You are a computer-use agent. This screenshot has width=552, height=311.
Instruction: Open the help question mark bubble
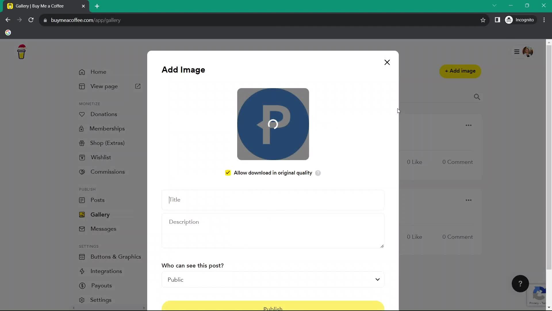pyautogui.click(x=520, y=284)
